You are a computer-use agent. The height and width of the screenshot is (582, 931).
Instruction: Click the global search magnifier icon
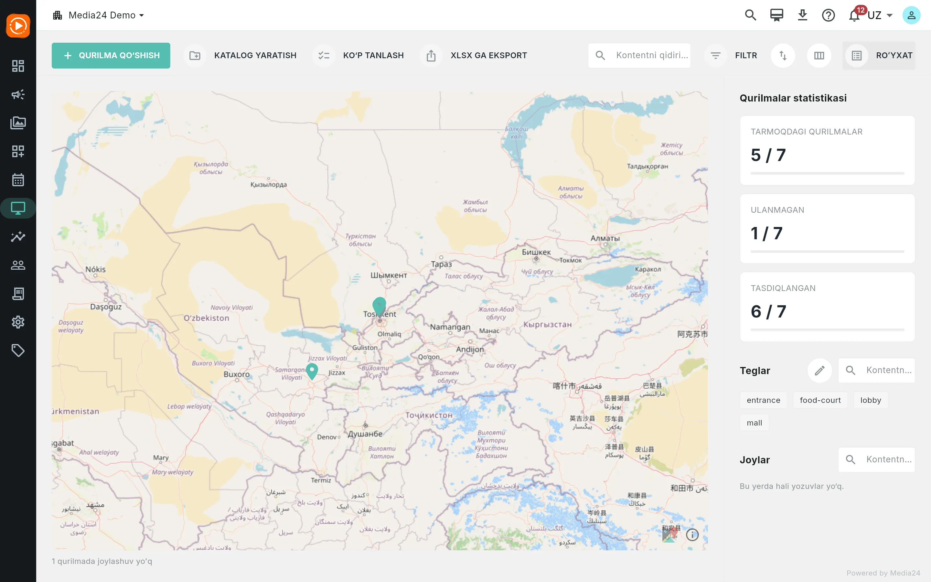750,16
